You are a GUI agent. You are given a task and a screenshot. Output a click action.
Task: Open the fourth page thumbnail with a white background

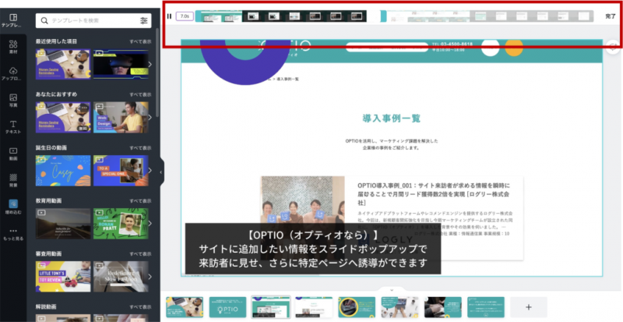314,307
